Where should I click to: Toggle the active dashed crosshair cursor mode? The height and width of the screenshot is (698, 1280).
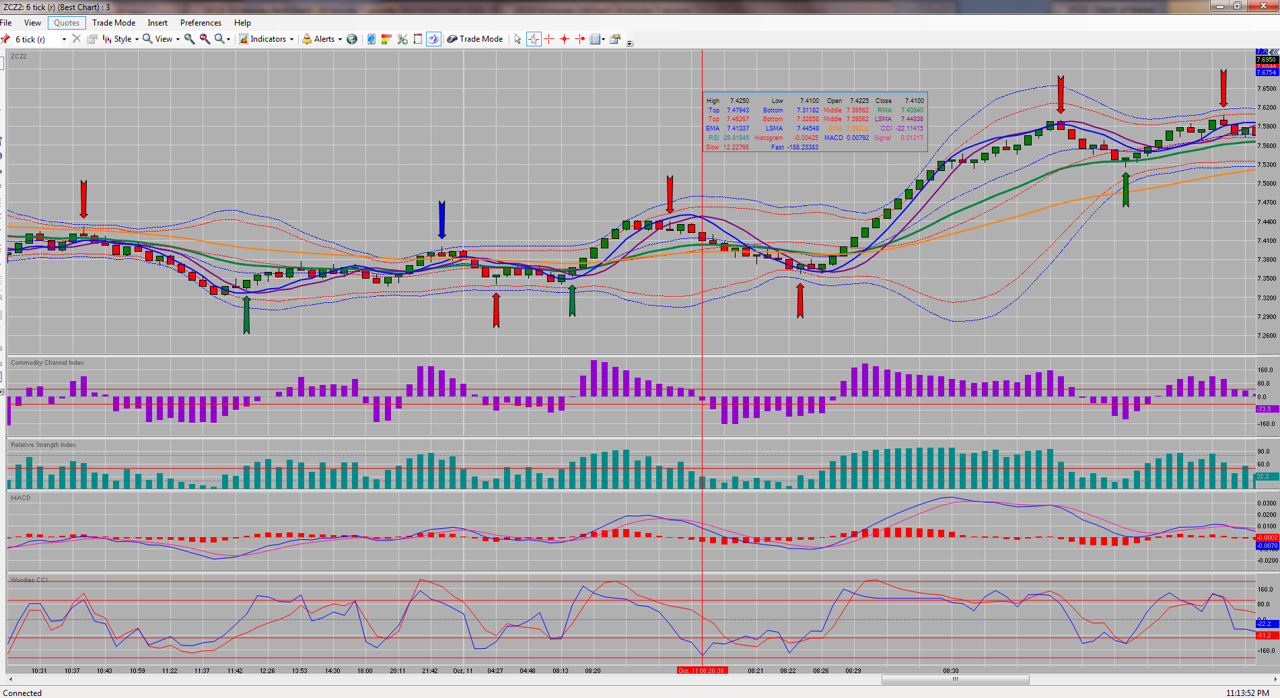[534, 39]
